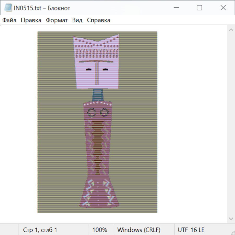235x235 pixels.
Task: Click the 100% zoom indicator
Action: 100,230
